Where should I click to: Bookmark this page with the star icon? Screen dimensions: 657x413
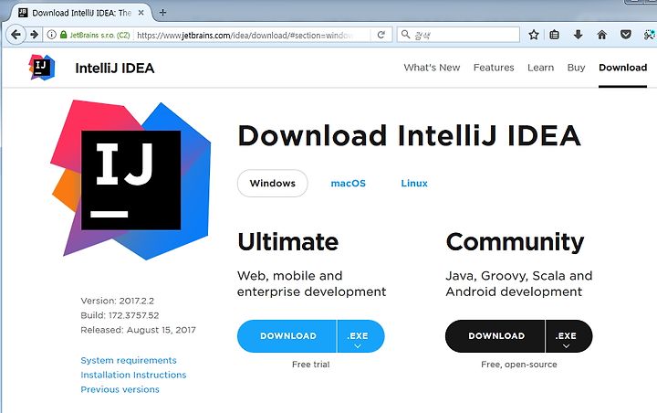534,35
